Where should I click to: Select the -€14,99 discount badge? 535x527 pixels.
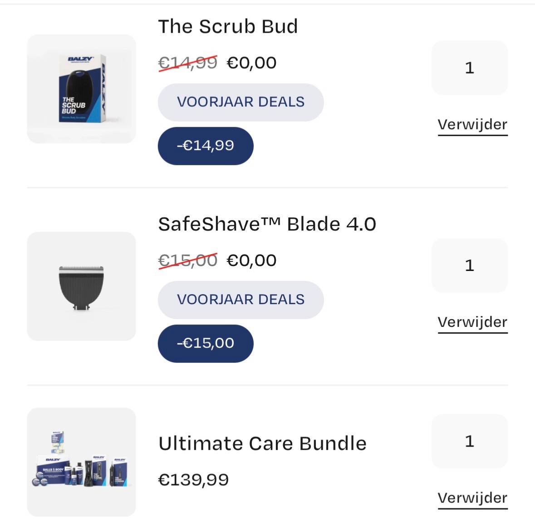(205, 145)
